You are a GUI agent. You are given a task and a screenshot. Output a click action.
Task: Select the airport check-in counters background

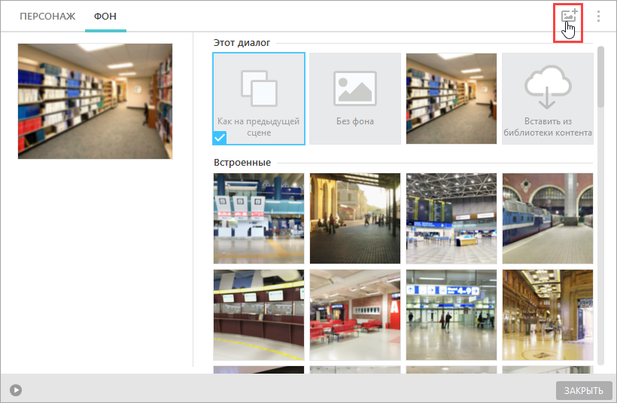coord(259,218)
